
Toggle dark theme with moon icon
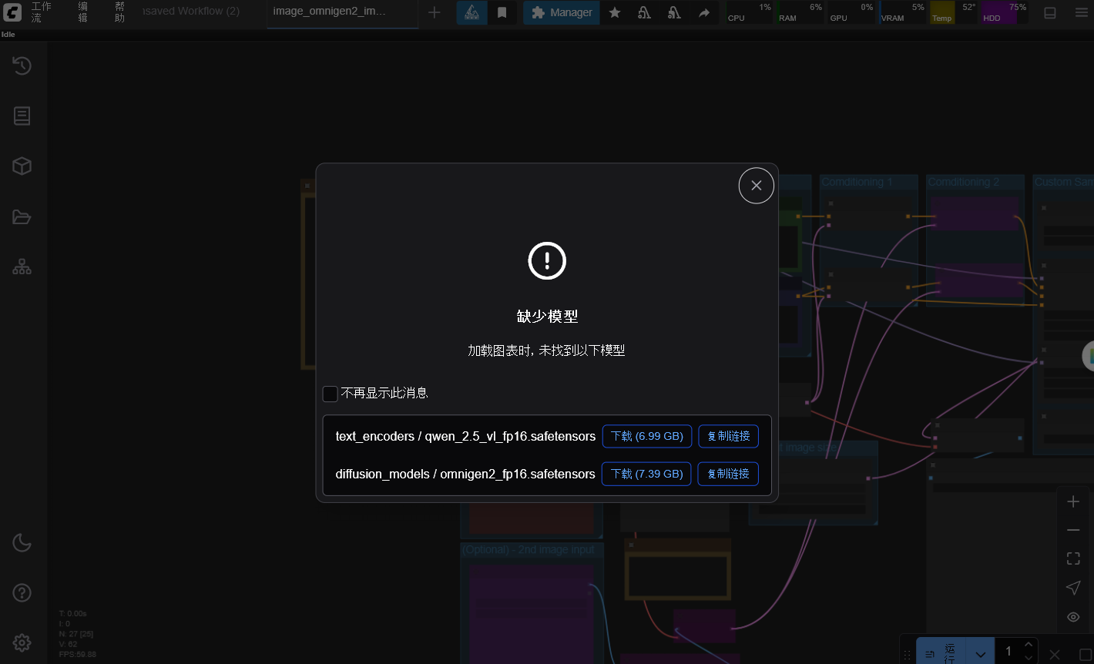tap(22, 543)
